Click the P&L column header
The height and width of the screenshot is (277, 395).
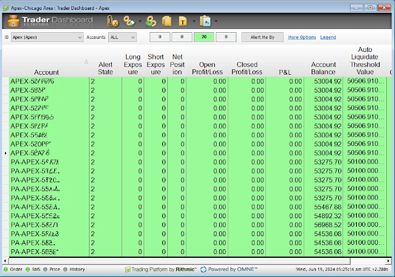[x=285, y=72]
